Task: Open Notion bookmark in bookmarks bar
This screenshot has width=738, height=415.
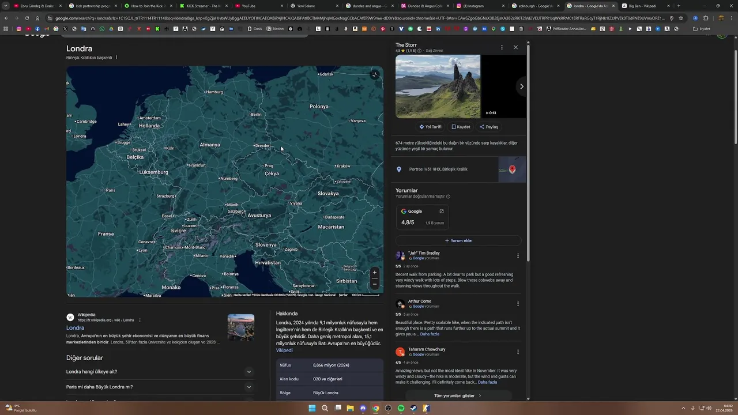Action: point(275,29)
